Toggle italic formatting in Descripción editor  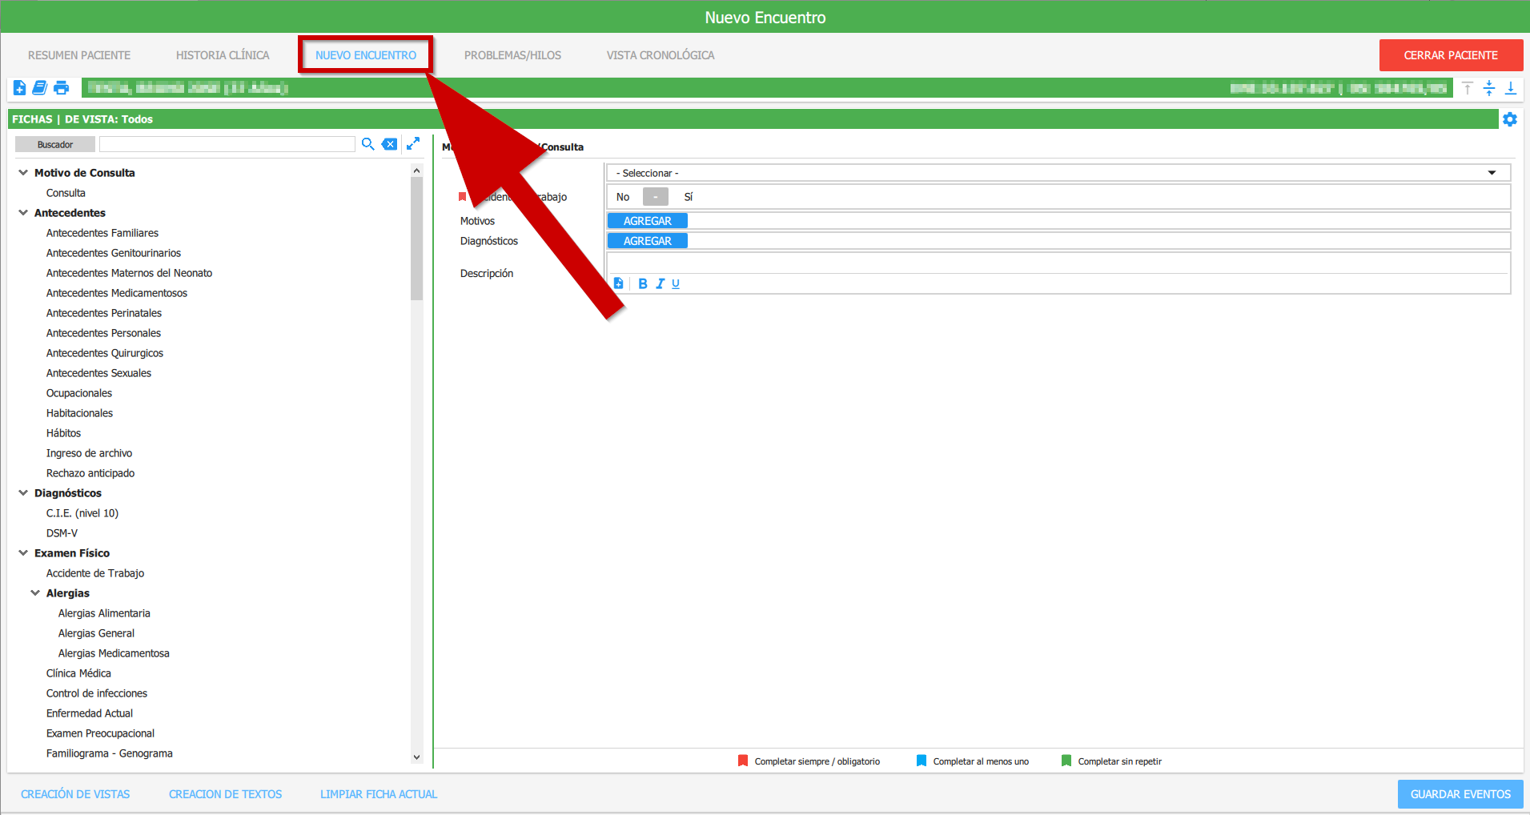660,283
